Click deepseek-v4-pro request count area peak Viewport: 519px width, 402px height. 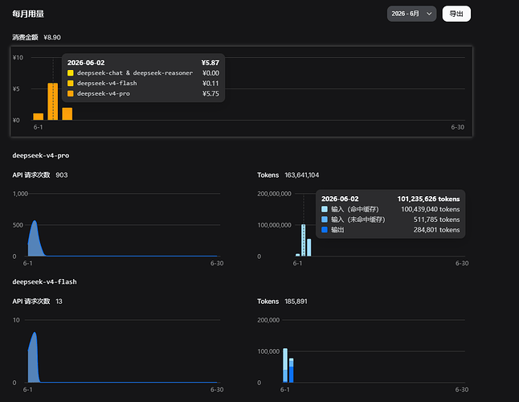[x=35, y=221]
